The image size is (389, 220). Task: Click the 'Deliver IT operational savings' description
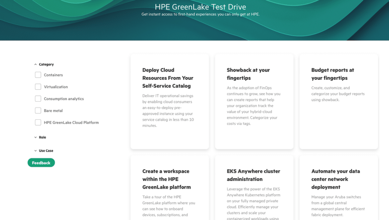tap(168, 110)
